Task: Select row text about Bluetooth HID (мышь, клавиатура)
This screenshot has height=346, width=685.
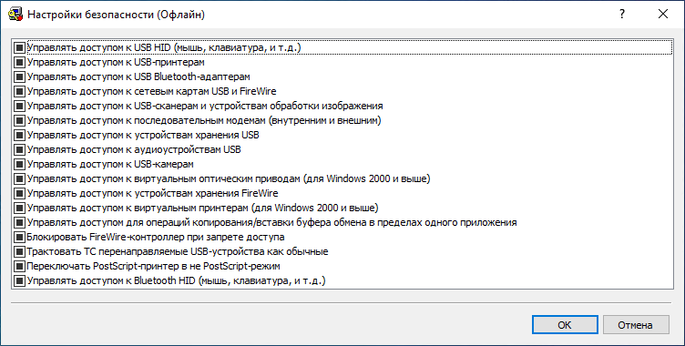Action: point(177,281)
